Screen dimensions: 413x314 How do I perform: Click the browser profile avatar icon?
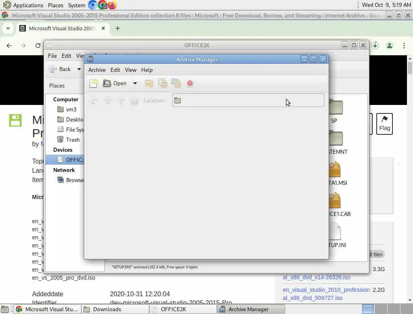coord(390,45)
